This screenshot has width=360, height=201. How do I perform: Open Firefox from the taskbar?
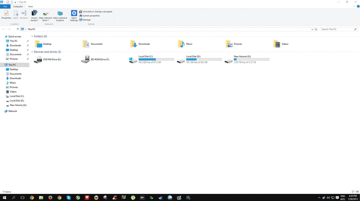point(50,197)
